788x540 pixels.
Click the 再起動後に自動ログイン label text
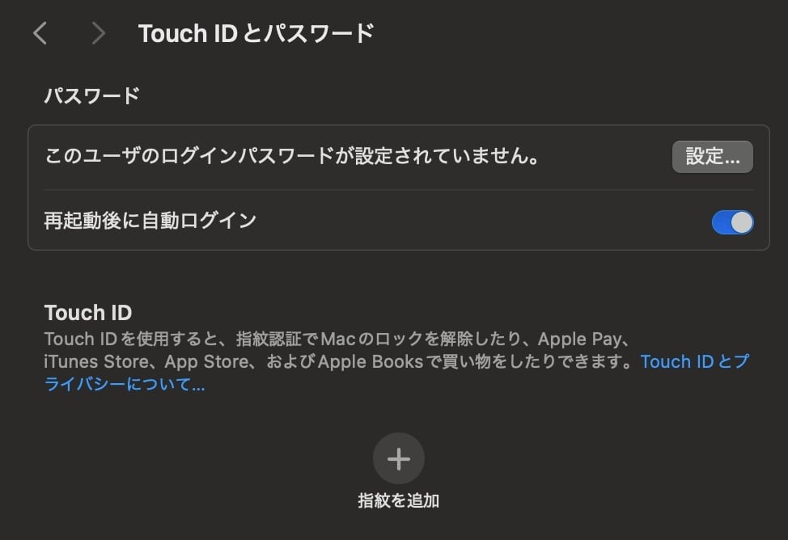coord(150,221)
